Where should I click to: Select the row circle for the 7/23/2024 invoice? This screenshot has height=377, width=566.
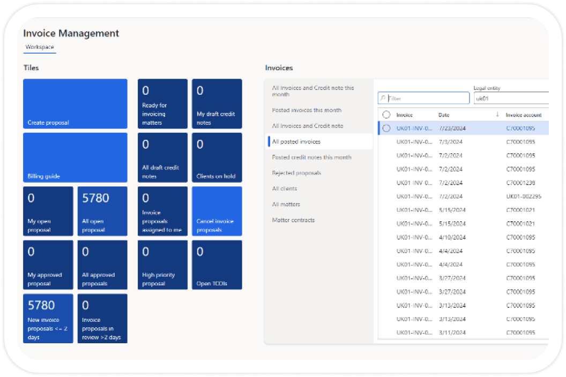[x=386, y=128]
